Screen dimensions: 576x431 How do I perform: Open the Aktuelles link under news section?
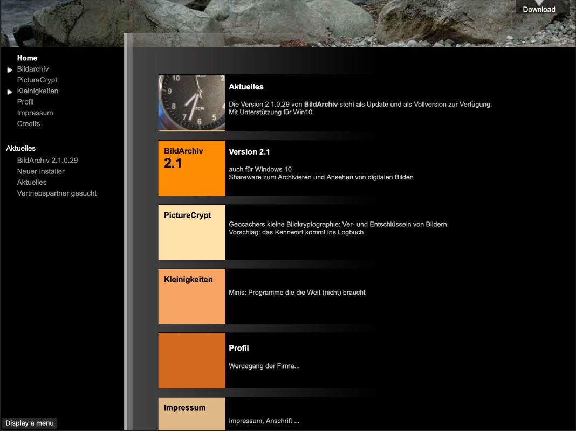[32, 183]
